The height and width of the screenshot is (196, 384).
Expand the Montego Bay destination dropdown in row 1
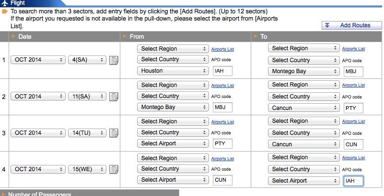pyautogui.click(x=303, y=71)
